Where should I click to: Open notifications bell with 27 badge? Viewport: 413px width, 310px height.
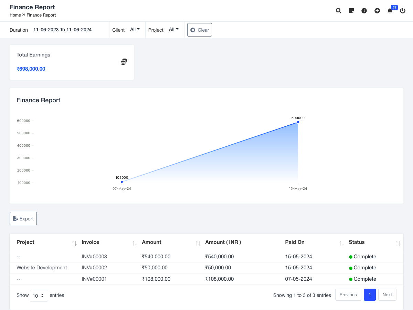click(390, 11)
